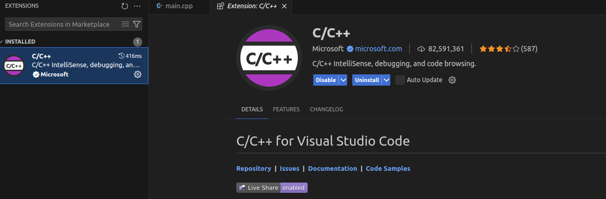
Task: Expand the Uninstall button dropdown arrow
Action: [x=386, y=80]
